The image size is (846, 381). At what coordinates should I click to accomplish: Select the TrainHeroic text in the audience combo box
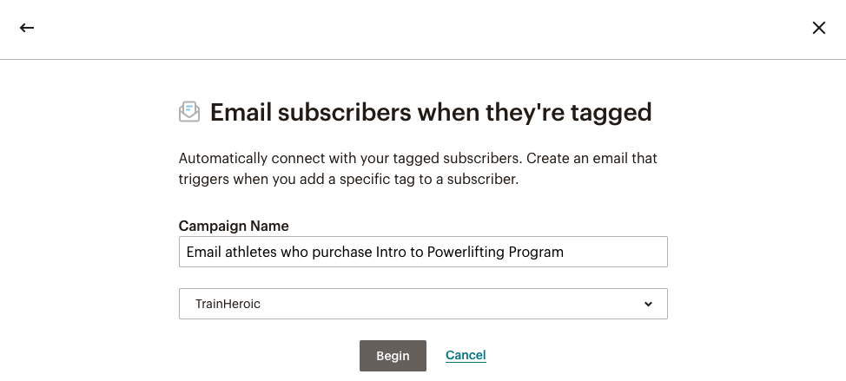pyautogui.click(x=228, y=304)
